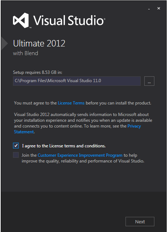Click the Next button

(140, 222)
